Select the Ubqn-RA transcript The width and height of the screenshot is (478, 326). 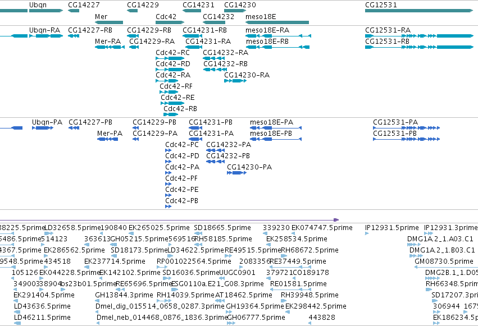click(x=46, y=36)
